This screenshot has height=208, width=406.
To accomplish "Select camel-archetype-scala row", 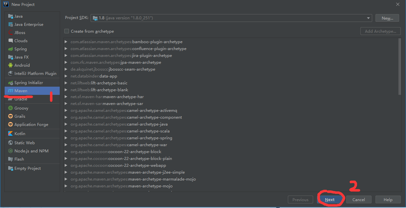I will click(x=230, y=131).
